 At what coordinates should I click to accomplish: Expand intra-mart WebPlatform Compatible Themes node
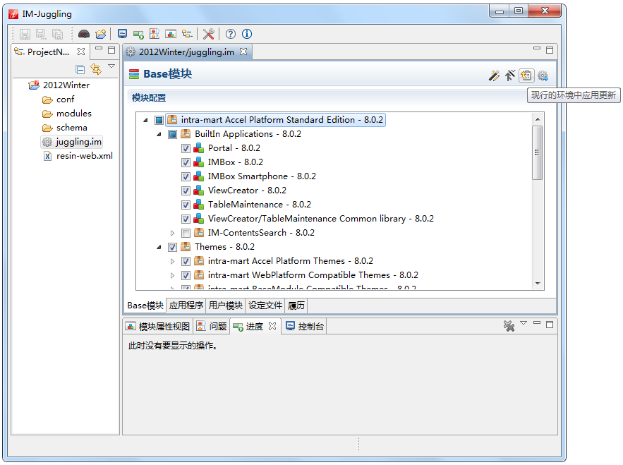coord(172,275)
